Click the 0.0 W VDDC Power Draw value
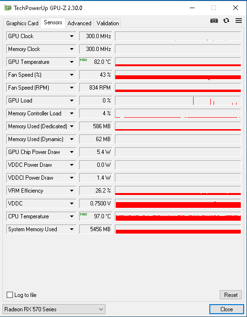The height and width of the screenshot is (317, 247). point(95,165)
